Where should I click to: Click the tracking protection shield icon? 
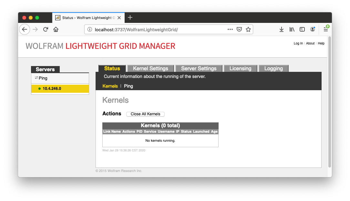tap(239, 29)
